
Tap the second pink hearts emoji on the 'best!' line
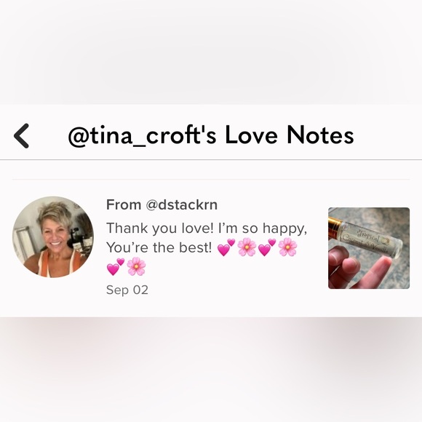267,247
